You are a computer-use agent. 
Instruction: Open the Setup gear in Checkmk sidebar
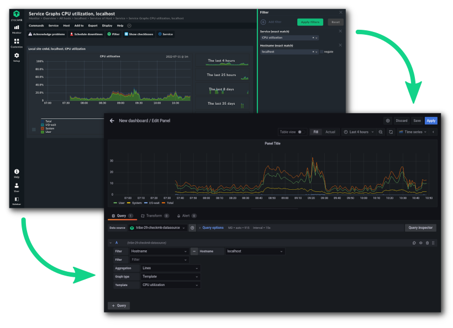click(17, 57)
